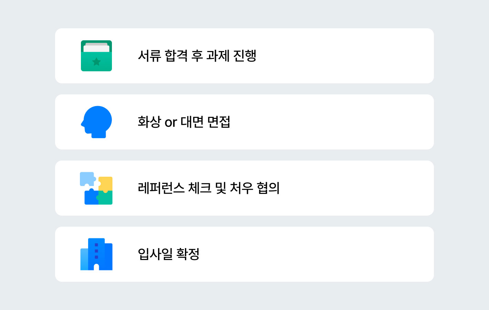This screenshot has width=489, height=310.
Task: Select the light blue puzzle piece
Action: (x=87, y=179)
